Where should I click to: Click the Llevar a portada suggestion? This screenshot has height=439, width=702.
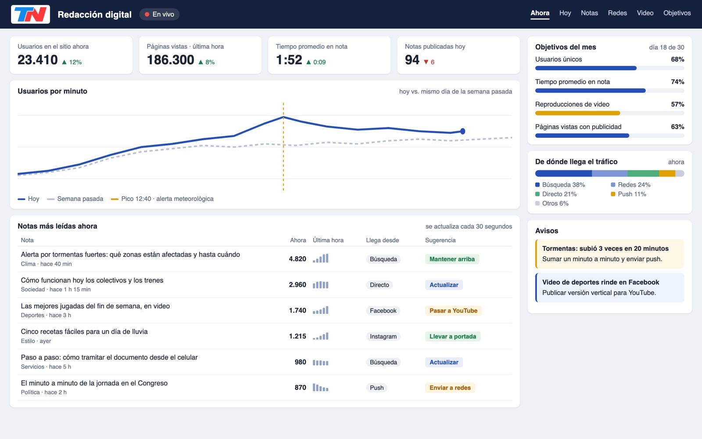point(453,337)
